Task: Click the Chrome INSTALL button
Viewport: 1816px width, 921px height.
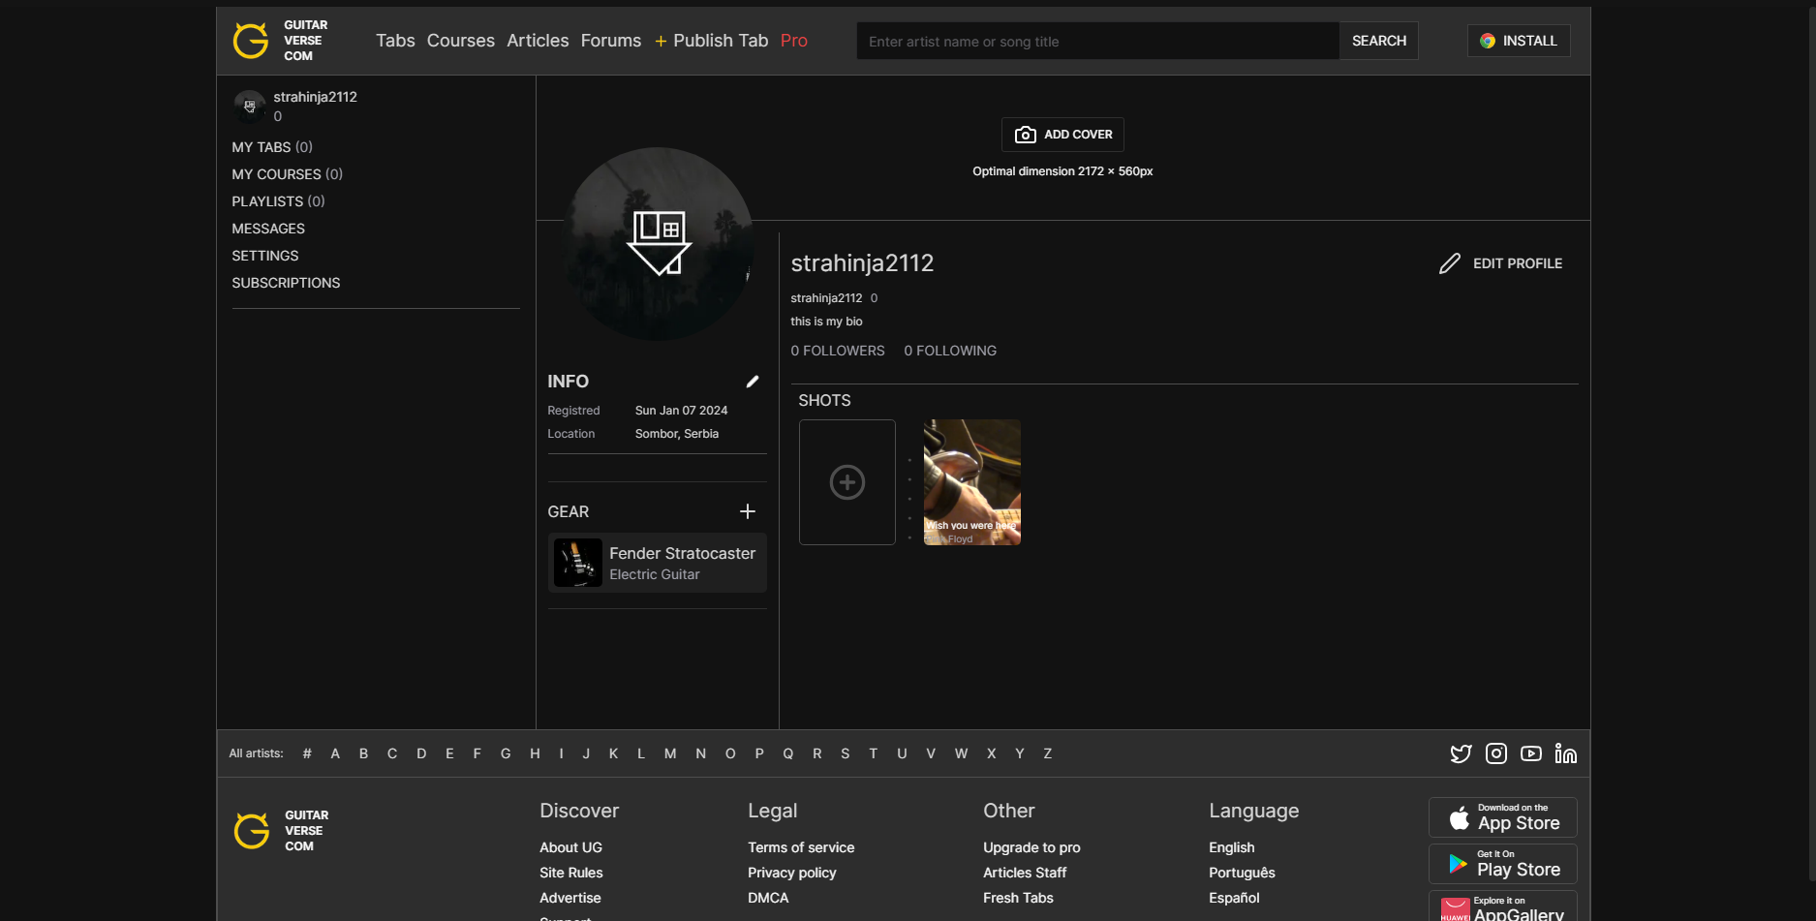Action: coord(1519,41)
